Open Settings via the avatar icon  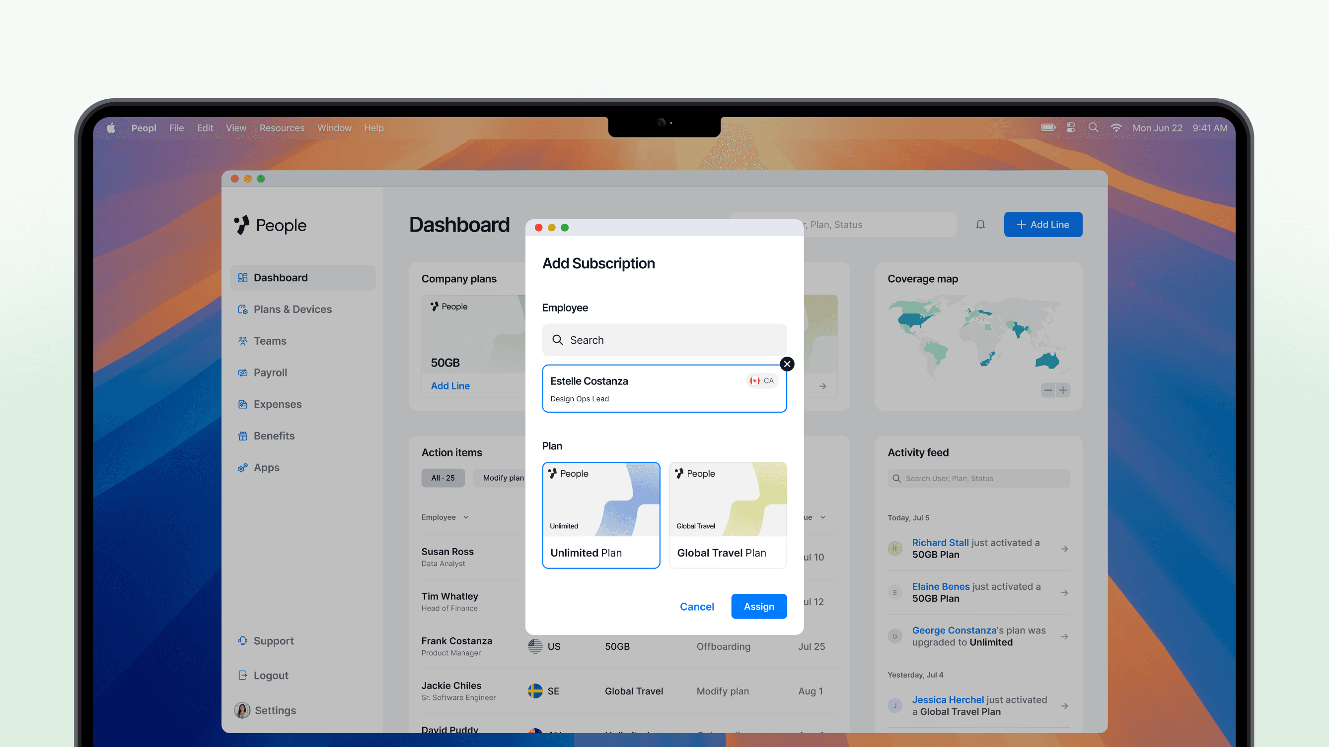coord(242,710)
